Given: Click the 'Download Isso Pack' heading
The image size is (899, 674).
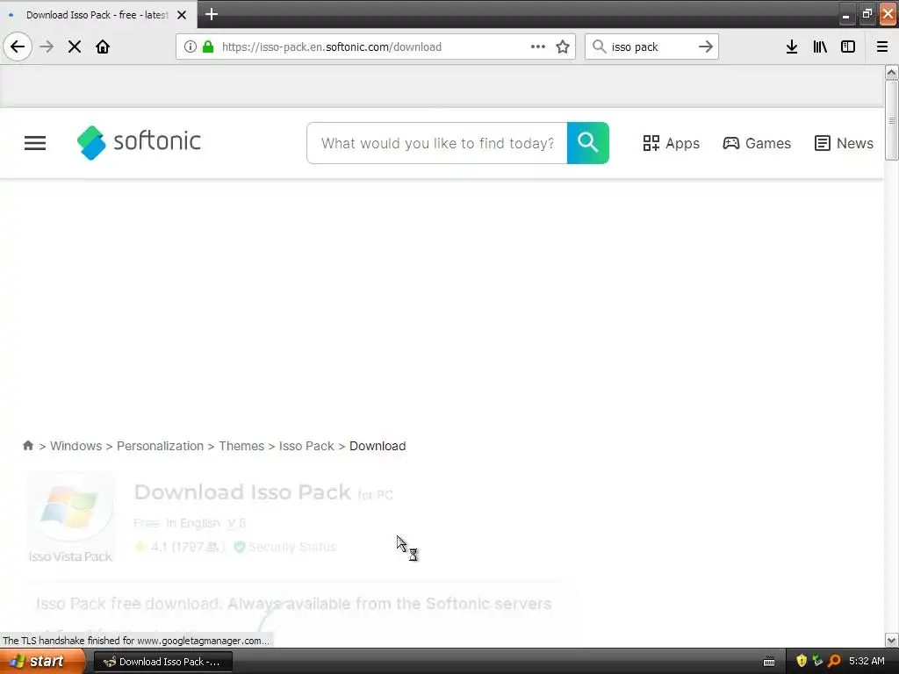Looking at the screenshot, I should (x=242, y=492).
